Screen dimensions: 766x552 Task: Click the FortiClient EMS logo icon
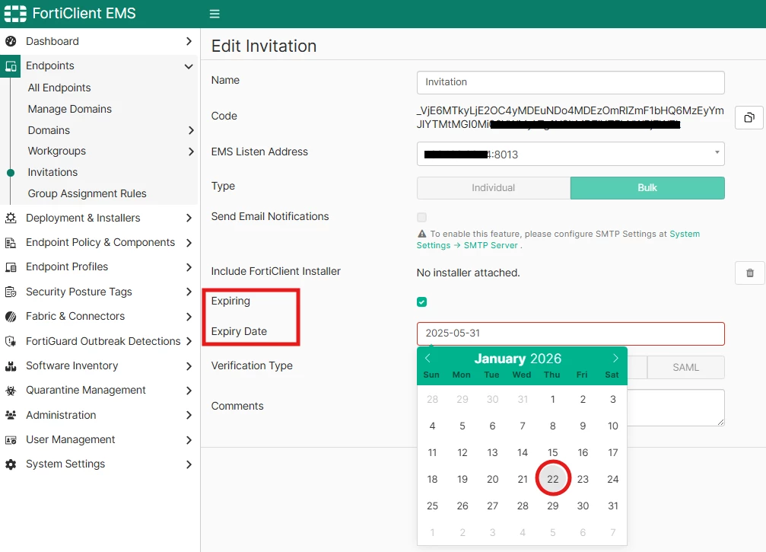[x=15, y=14]
